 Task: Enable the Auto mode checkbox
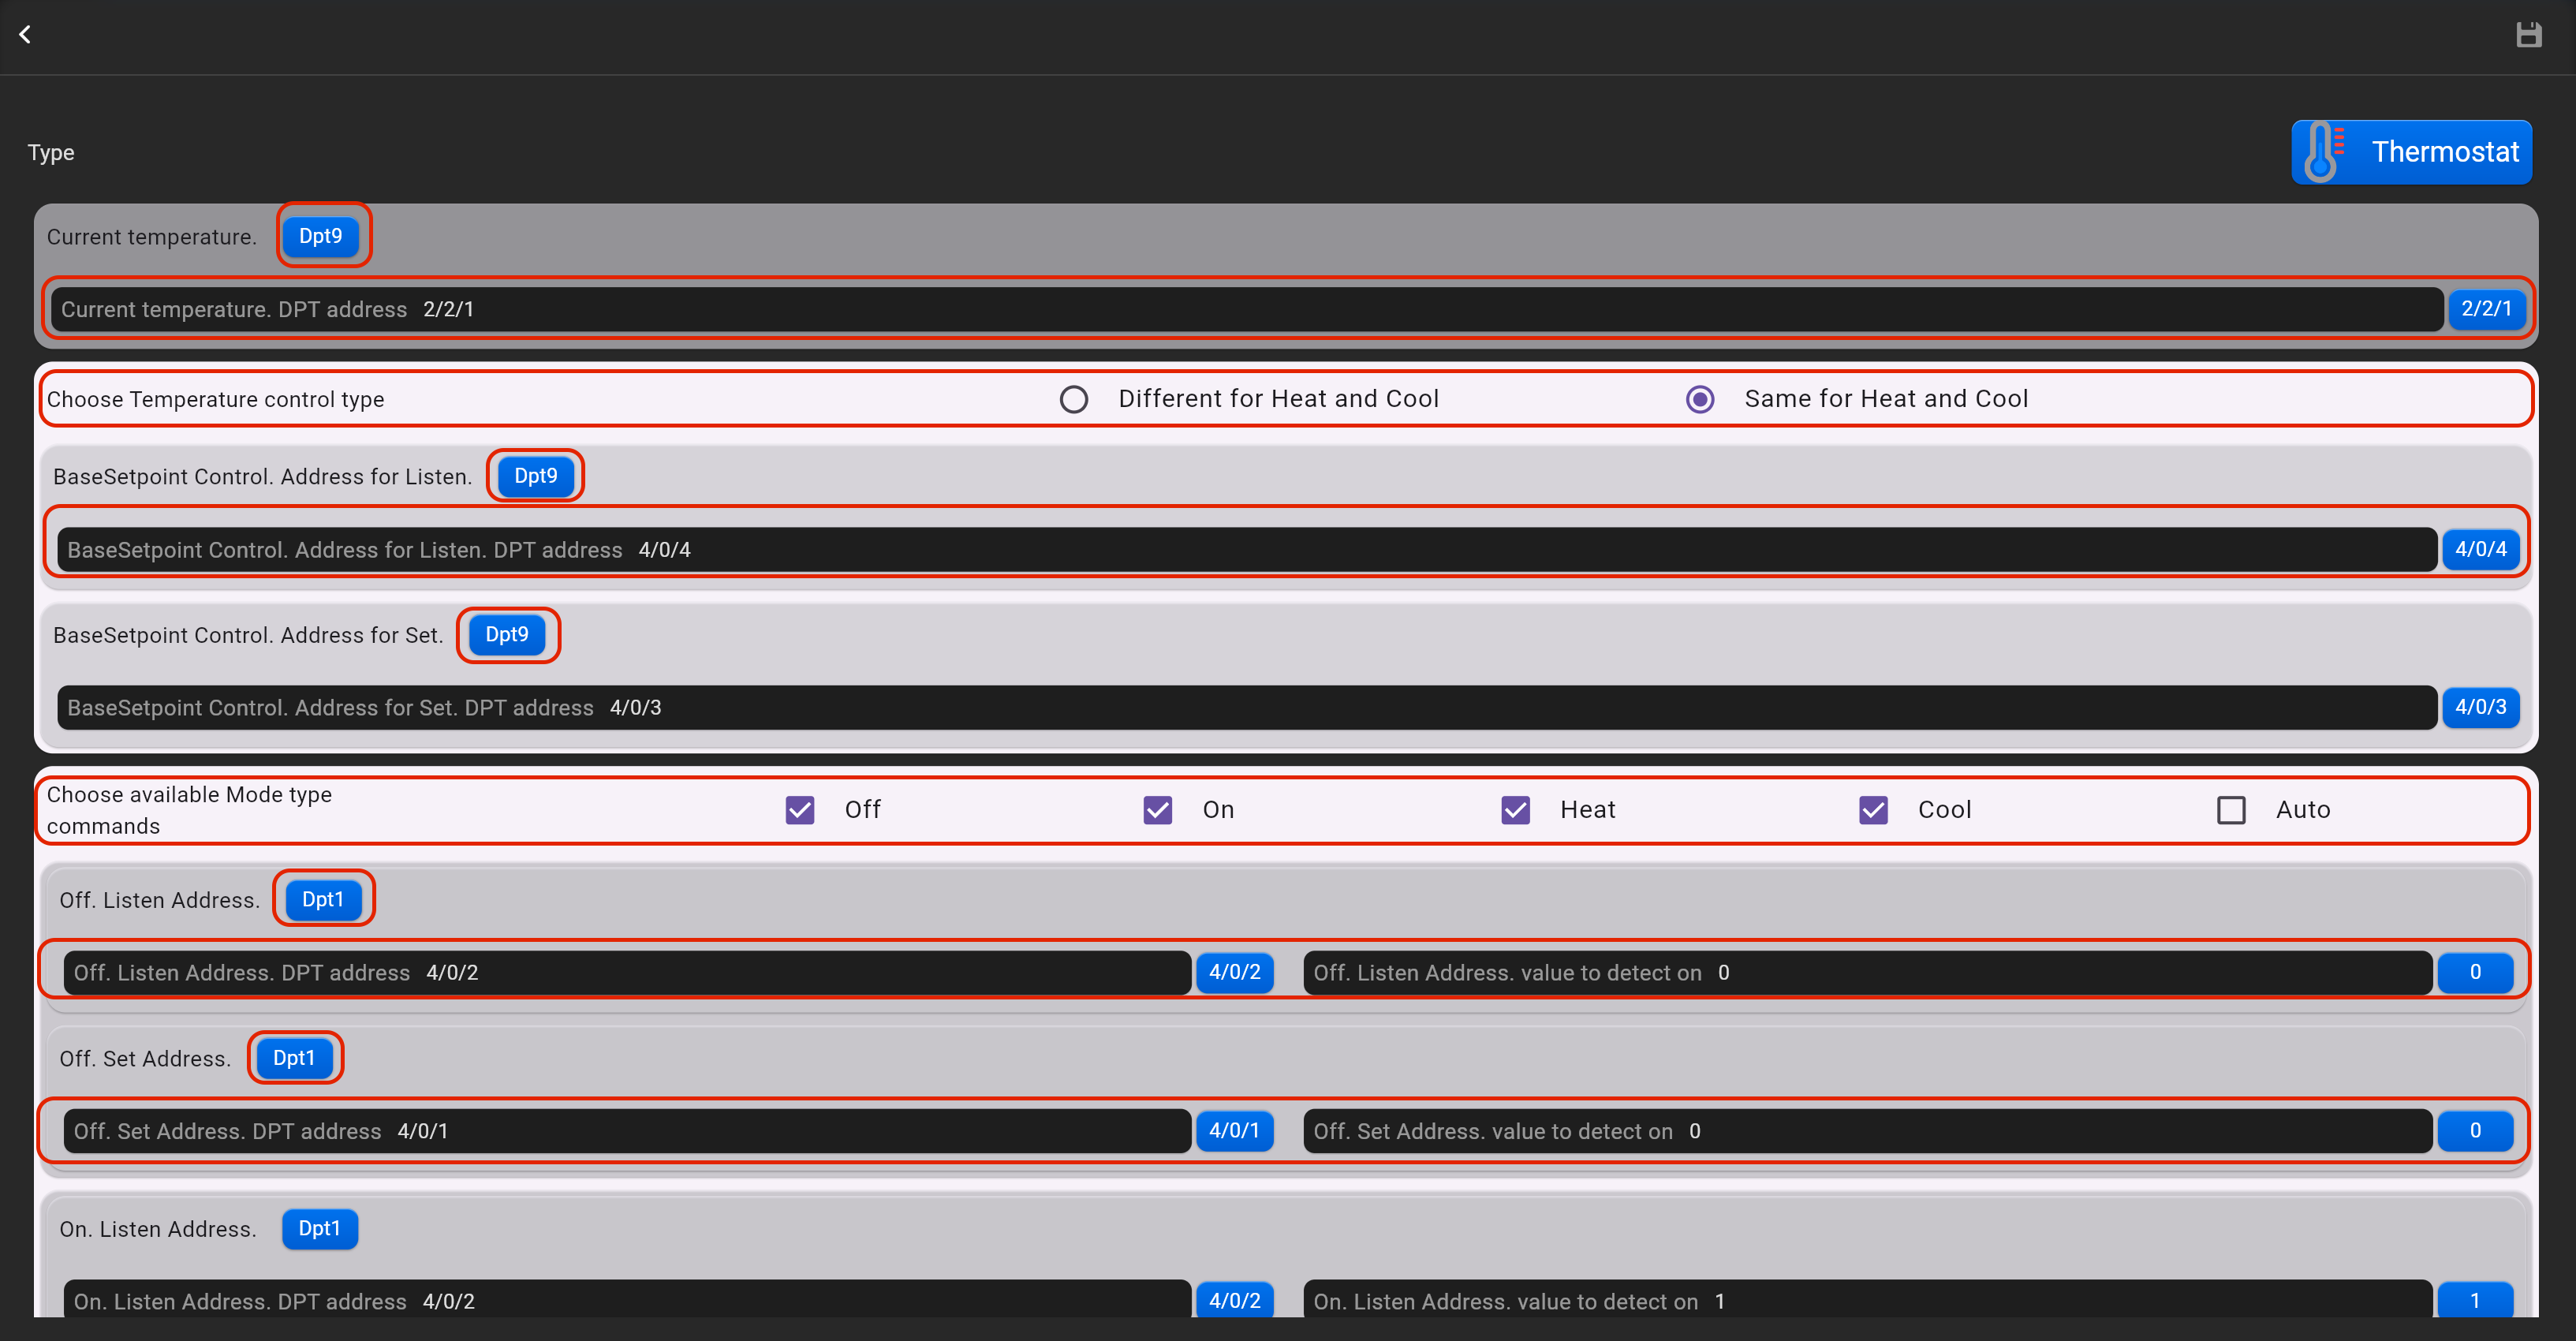pos(2231,809)
